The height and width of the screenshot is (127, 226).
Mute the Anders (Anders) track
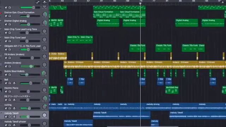pyautogui.click(x=6, y=66)
